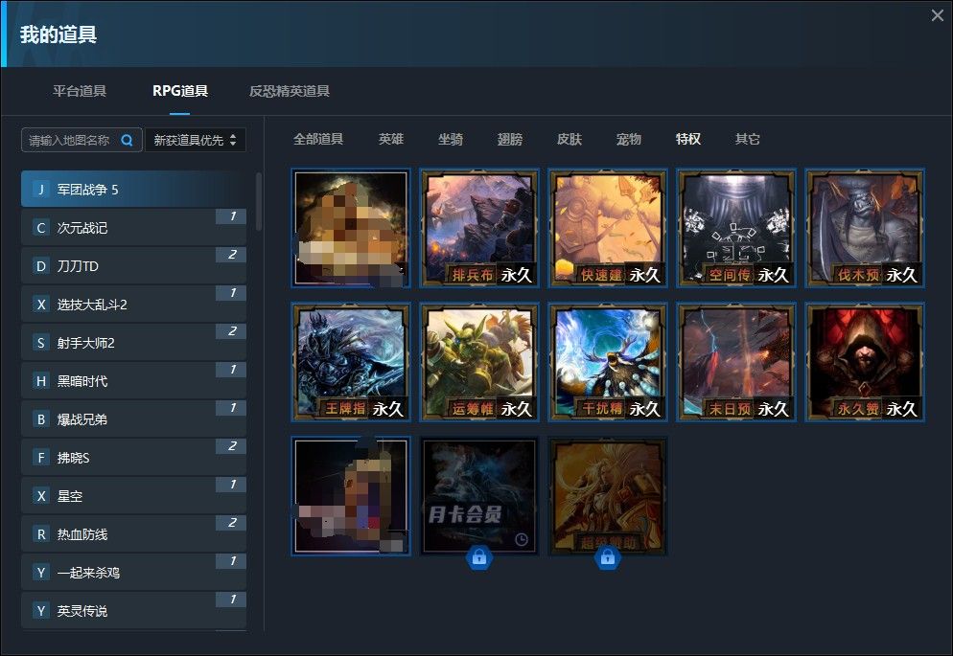Viewport: 953px width, 656px height.
Task: Click the magnifier search icon
Action: (x=127, y=140)
